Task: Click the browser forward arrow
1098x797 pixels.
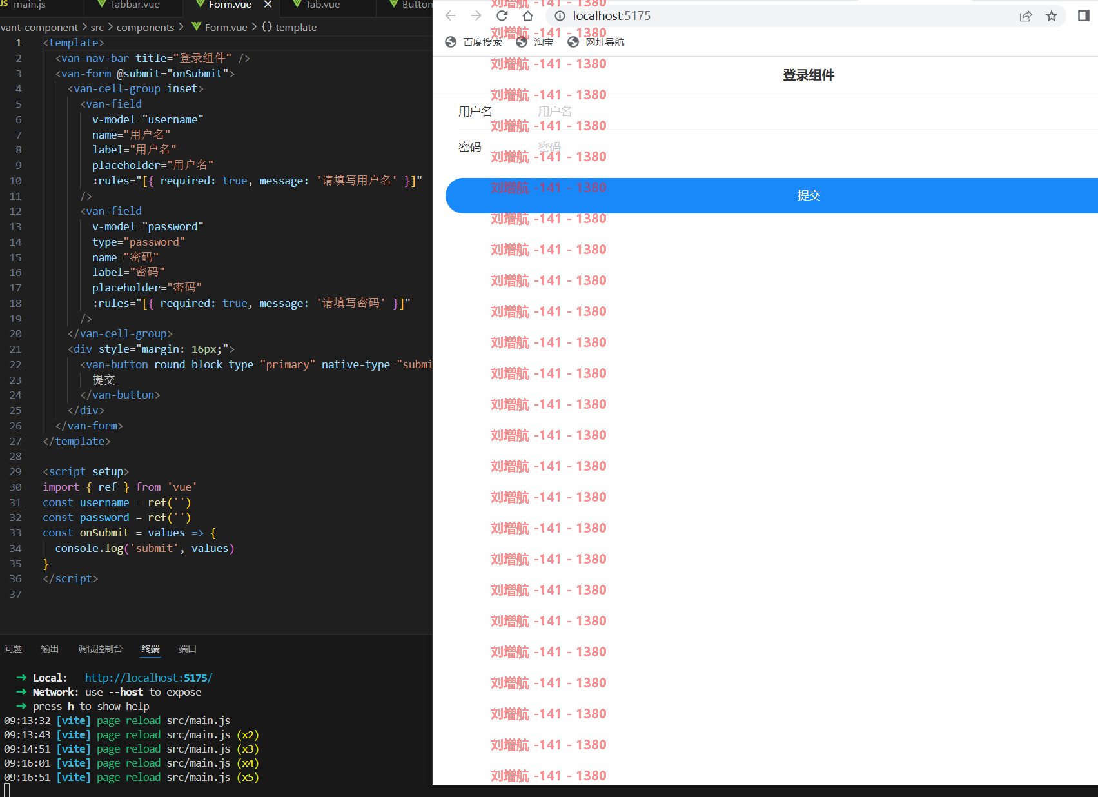Action: coord(476,16)
